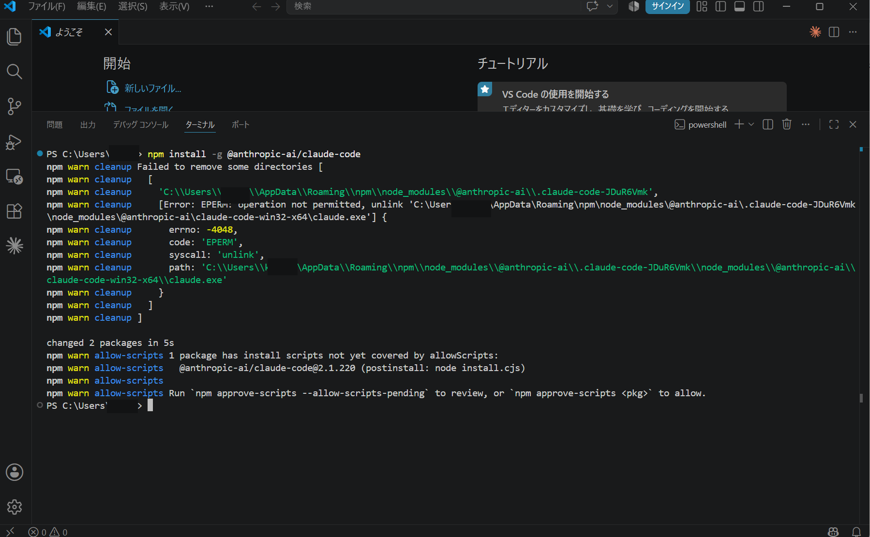Screen dimensions: 870x537
Task: Open more actions in editor title bar
Action: (853, 32)
